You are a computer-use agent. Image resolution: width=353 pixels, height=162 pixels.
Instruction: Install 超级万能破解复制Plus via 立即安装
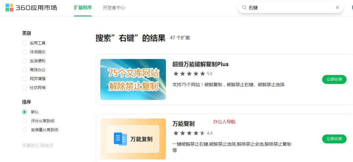334,79
